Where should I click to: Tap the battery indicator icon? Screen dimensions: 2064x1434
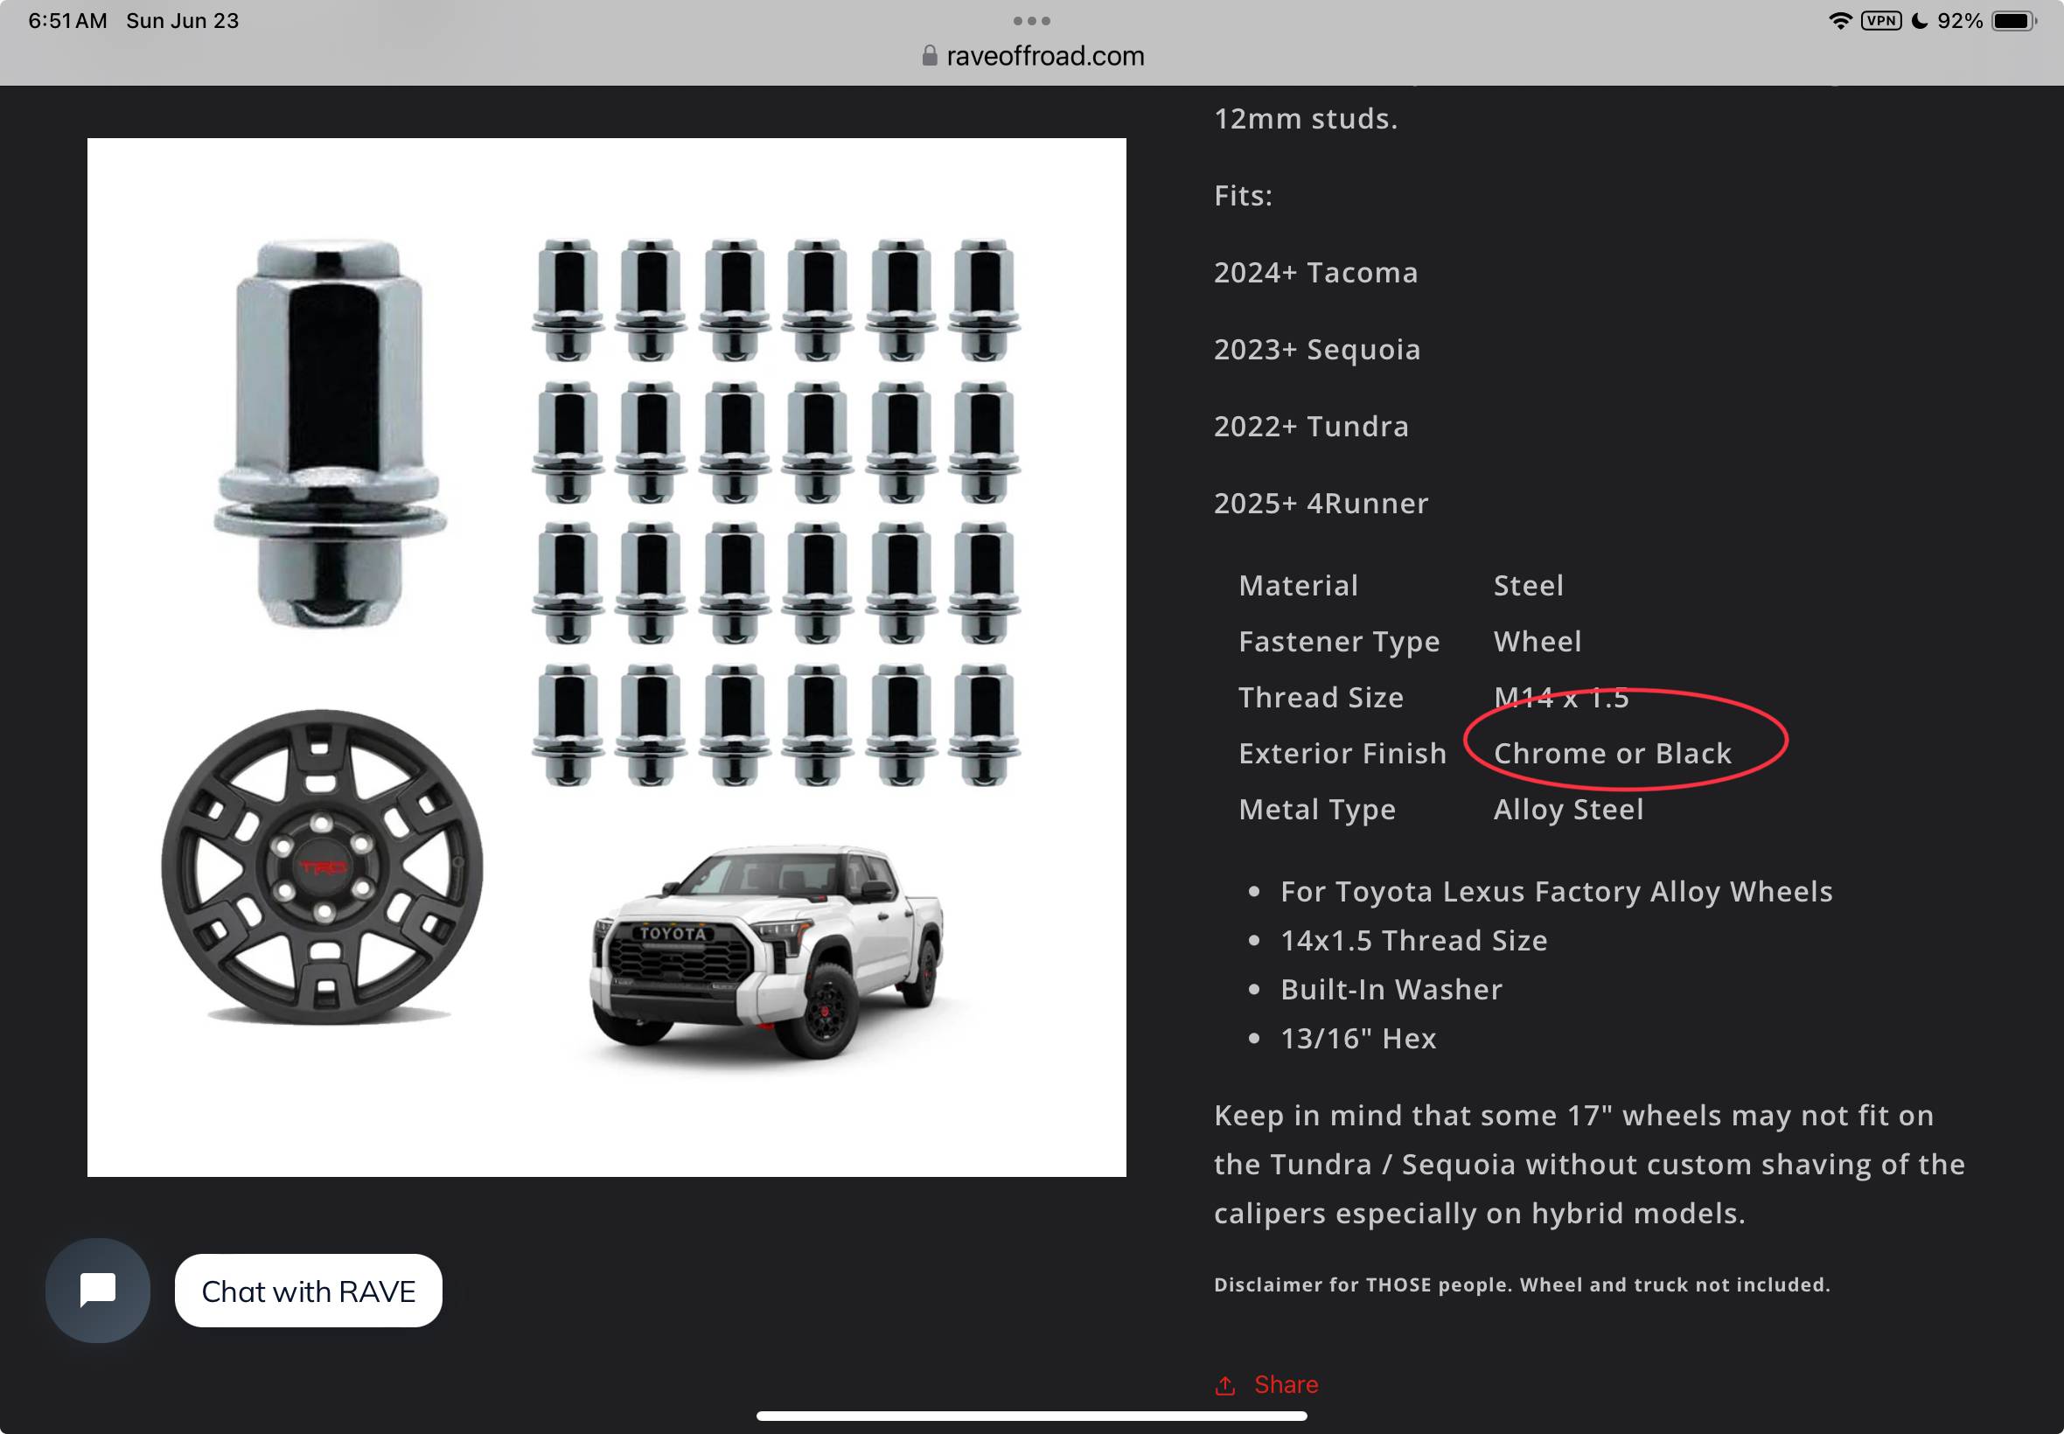tap(2013, 21)
